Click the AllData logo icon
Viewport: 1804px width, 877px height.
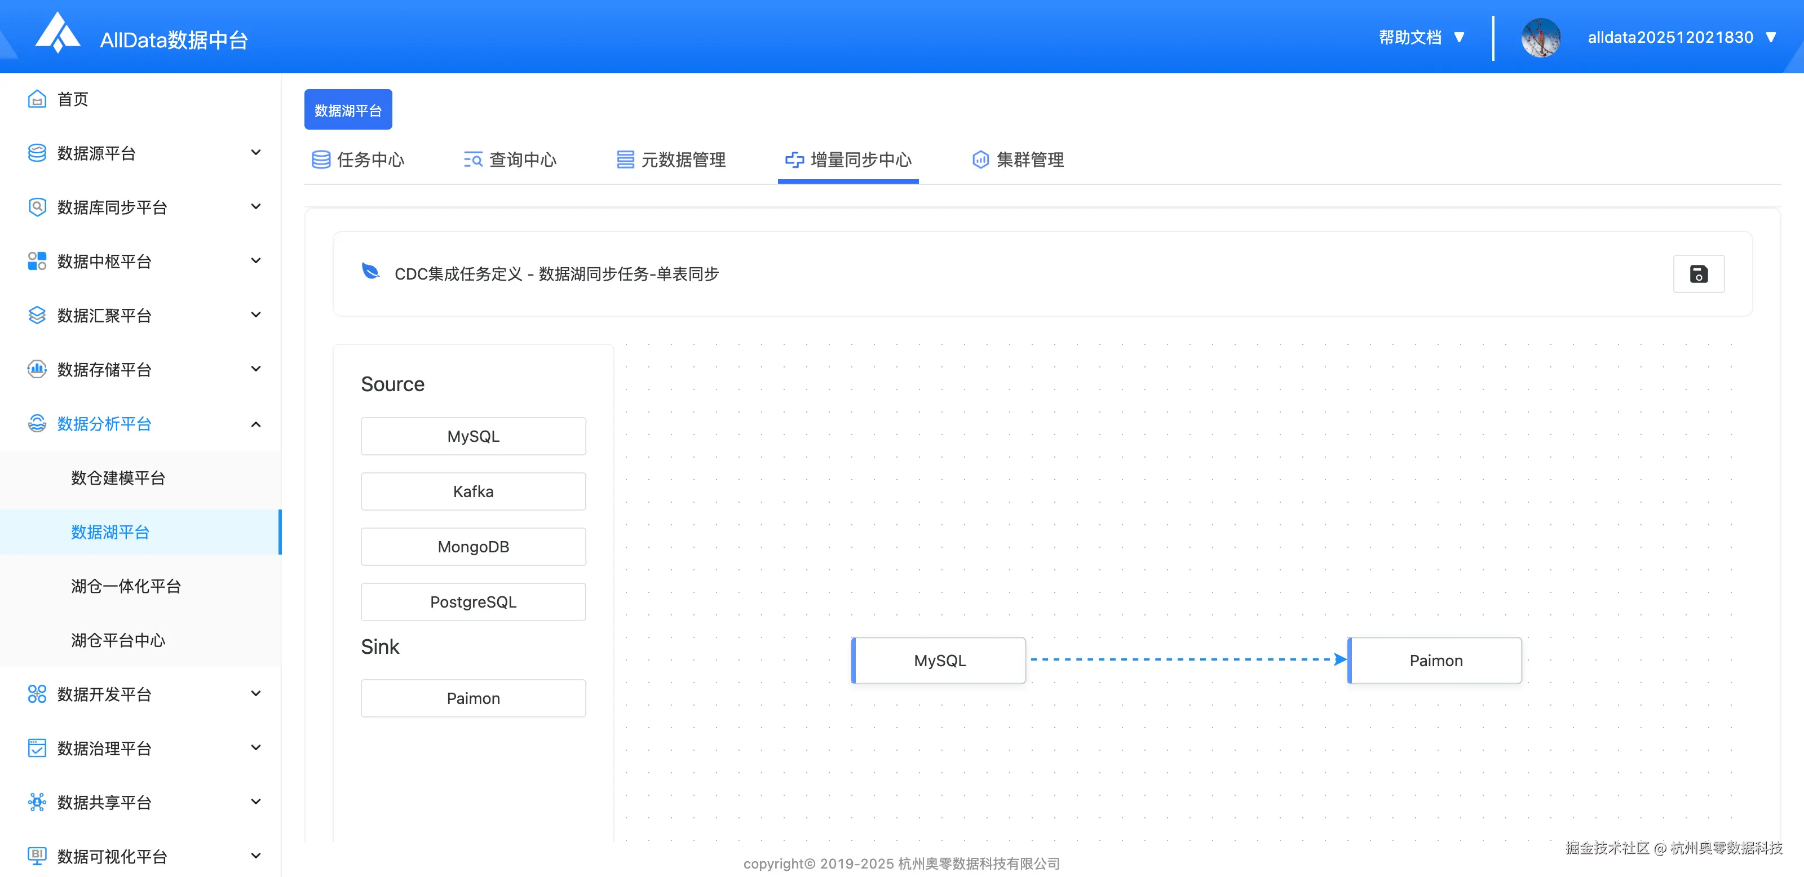click(x=58, y=33)
